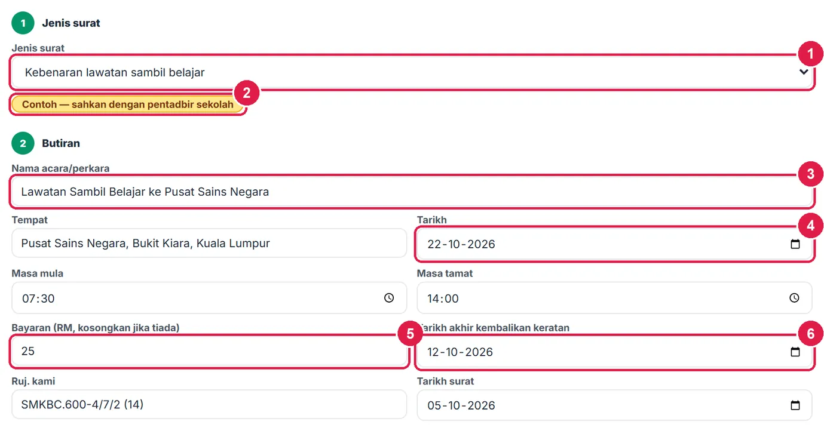The width and height of the screenshot is (824, 440).
Task: Focus the Nama acara/perkara text field
Action: click(x=412, y=192)
